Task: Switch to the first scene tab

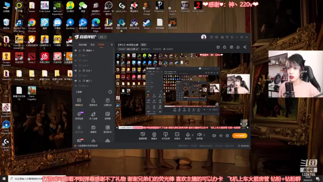Action: 83,45
